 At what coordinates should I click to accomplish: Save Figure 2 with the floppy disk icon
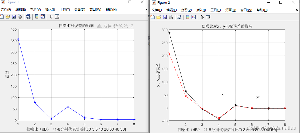click(165, 17)
